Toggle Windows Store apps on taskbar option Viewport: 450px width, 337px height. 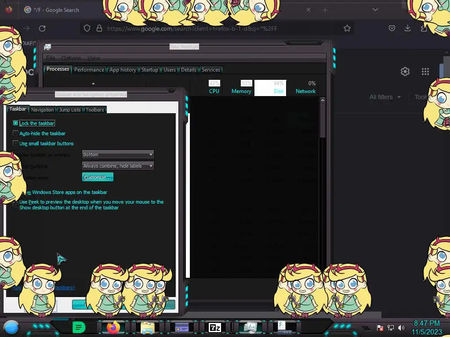click(x=67, y=192)
